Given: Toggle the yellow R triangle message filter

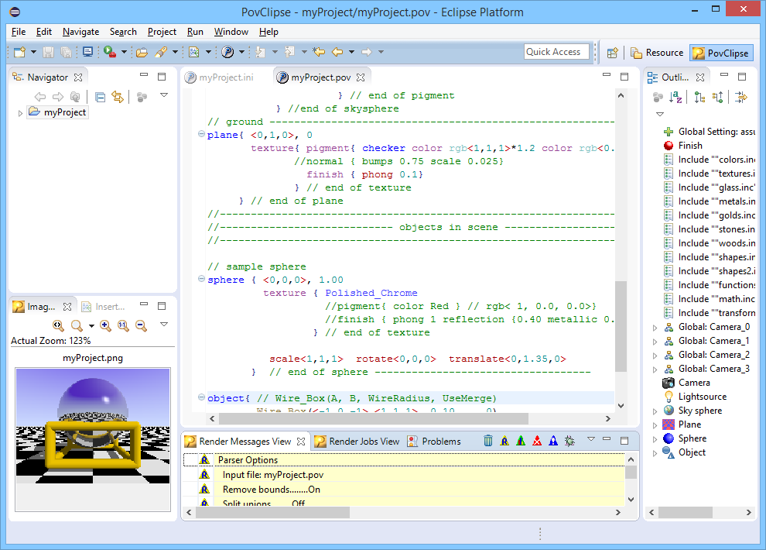Looking at the screenshot, I should [x=504, y=441].
